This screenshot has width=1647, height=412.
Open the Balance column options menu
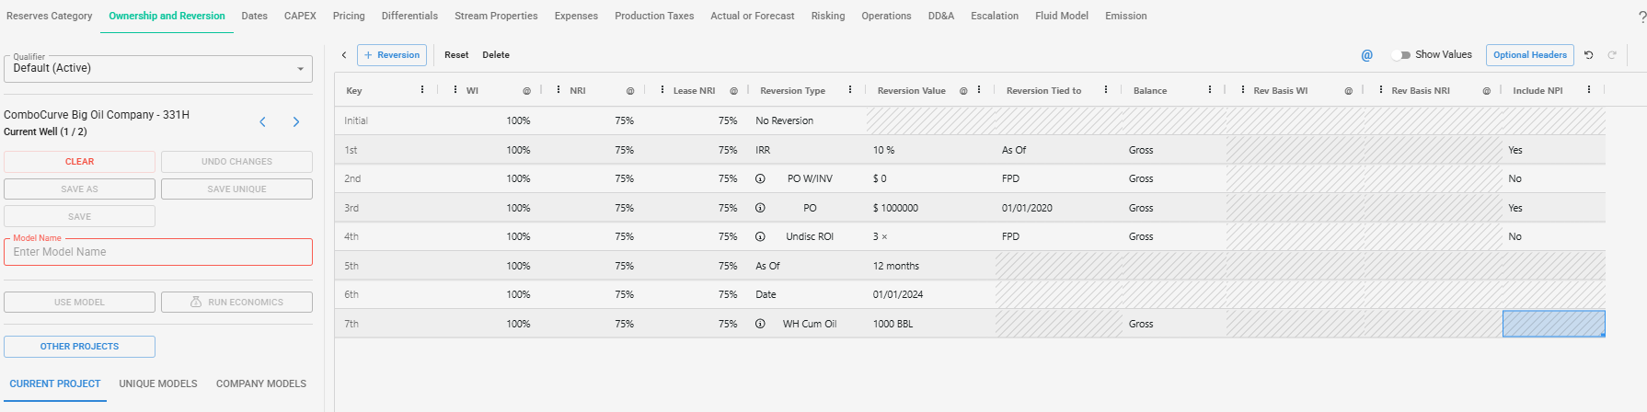click(x=1209, y=90)
